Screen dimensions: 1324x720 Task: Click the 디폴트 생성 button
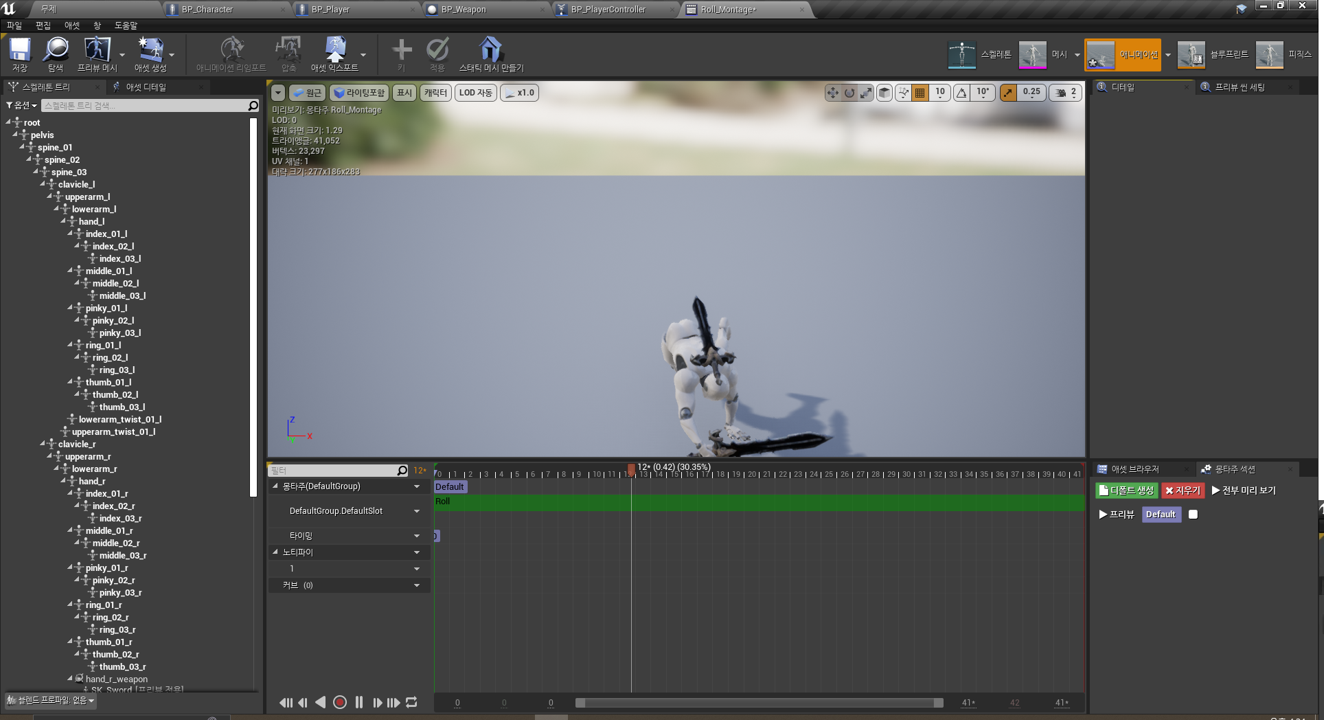pyautogui.click(x=1126, y=491)
